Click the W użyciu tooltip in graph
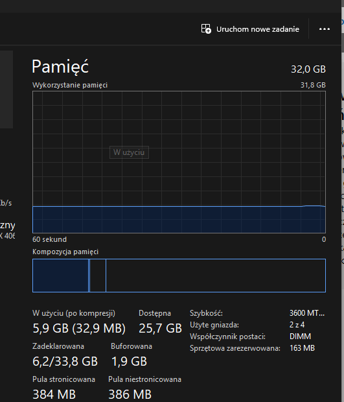This screenshot has height=402, width=344. (x=129, y=152)
